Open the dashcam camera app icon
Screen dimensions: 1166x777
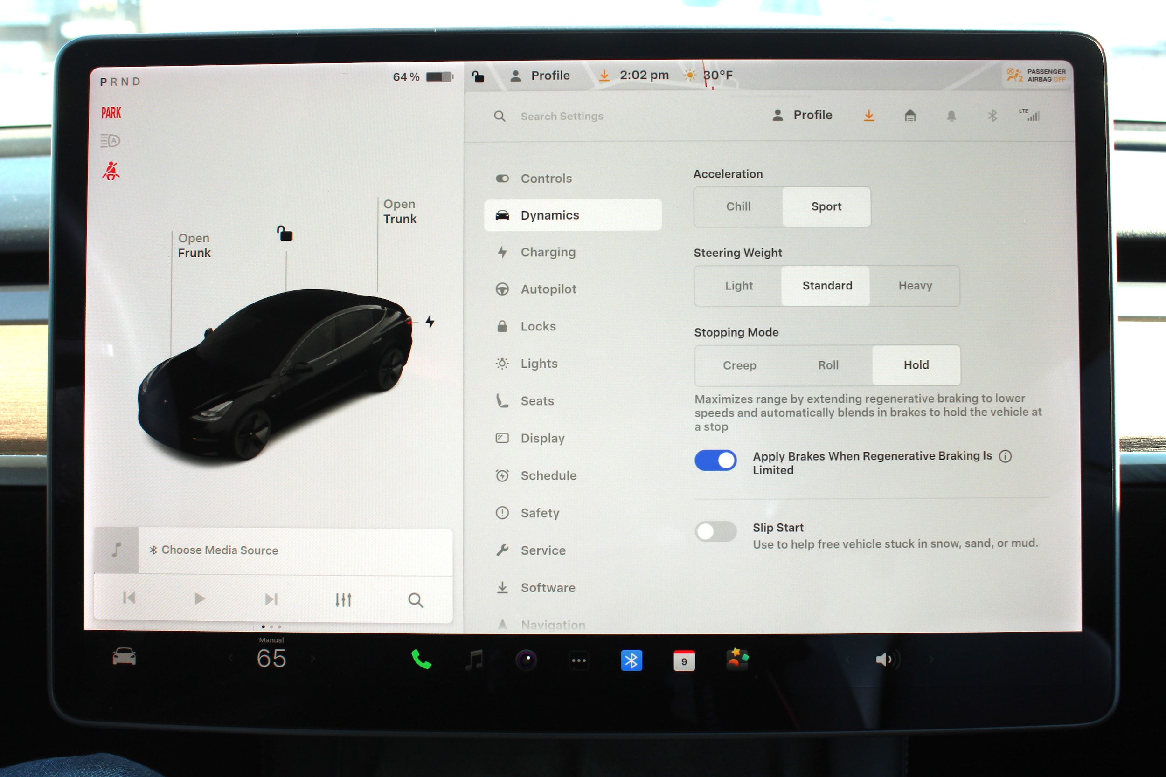(x=526, y=660)
